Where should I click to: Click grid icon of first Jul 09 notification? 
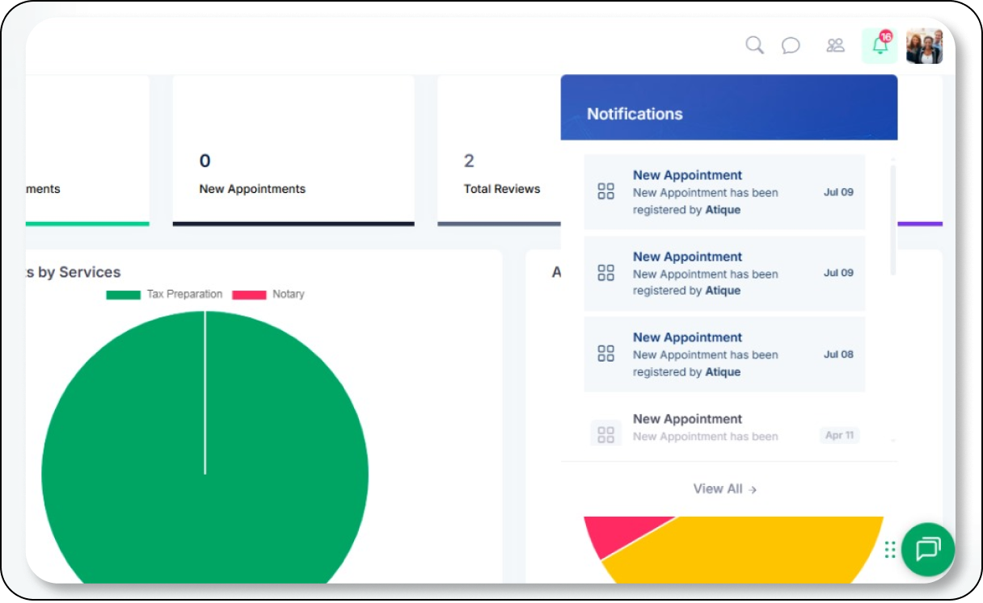605,191
